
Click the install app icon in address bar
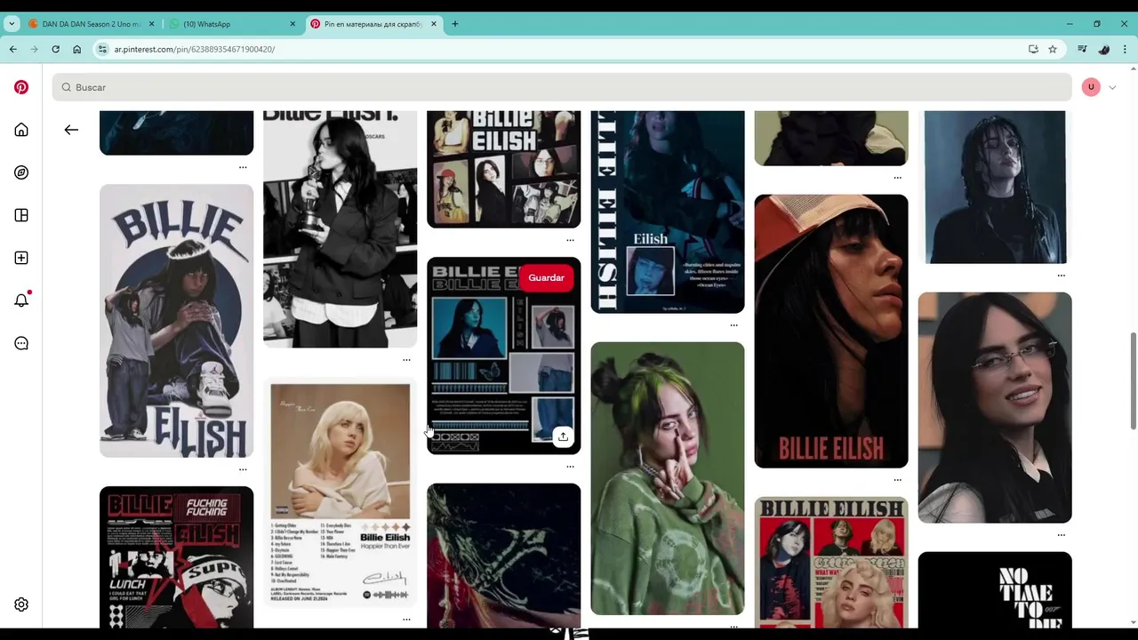[x=1033, y=49]
